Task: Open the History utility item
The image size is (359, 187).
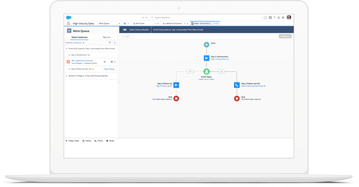Action: 87,141
